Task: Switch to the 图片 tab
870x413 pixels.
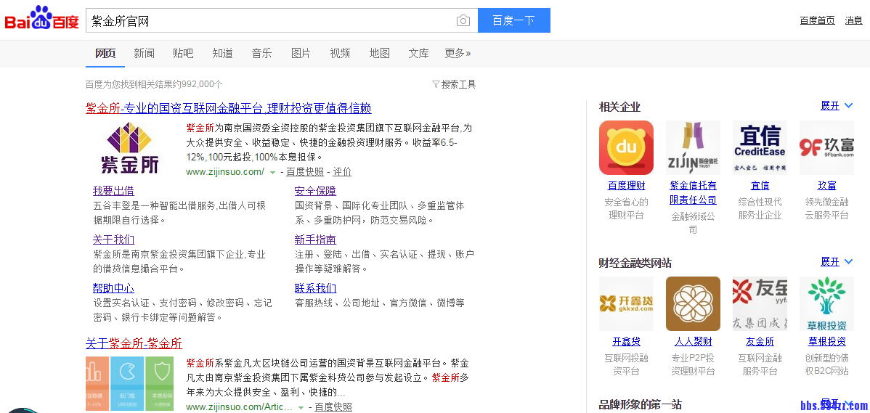Action: 301,53
